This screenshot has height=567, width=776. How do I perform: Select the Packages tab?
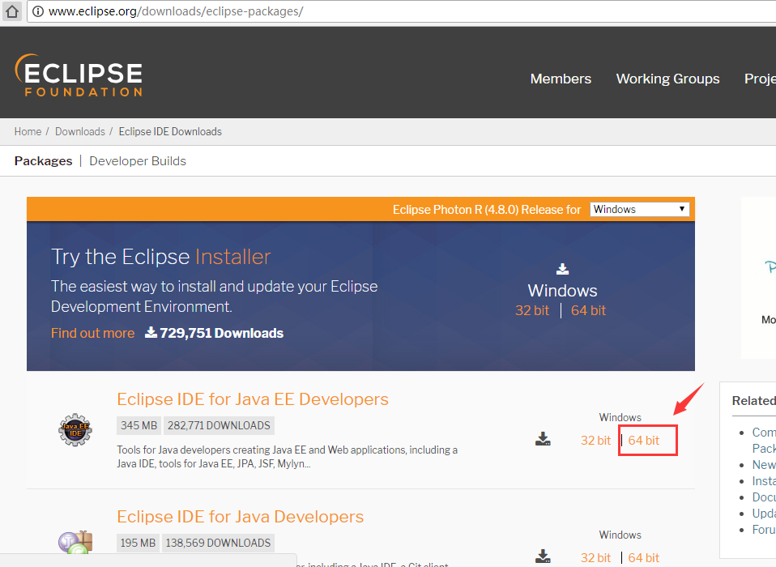click(43, 161)
